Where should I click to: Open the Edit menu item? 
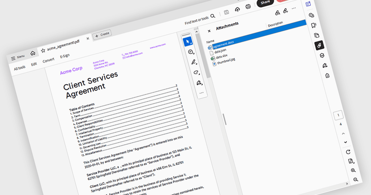[34, 64]
